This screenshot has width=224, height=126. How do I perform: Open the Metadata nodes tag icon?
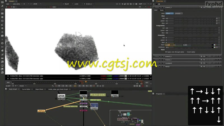(x=2, y=51)
